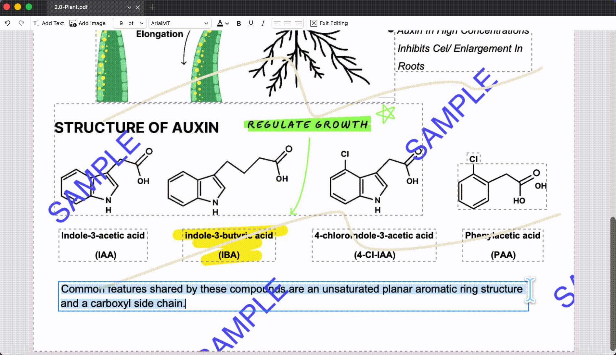Align text to the left
This screenshot has height=355, width=616.
(276, 23)
